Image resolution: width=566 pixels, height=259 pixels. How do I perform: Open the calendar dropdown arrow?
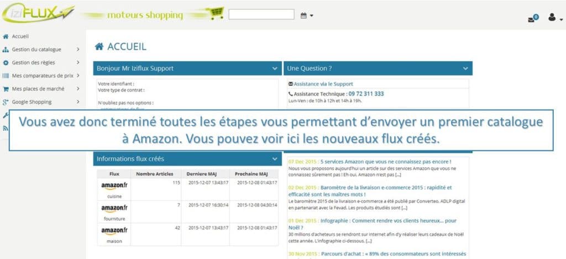tap(312, 16)
